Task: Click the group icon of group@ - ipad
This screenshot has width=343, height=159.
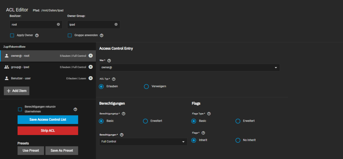Action: point(7,67)
